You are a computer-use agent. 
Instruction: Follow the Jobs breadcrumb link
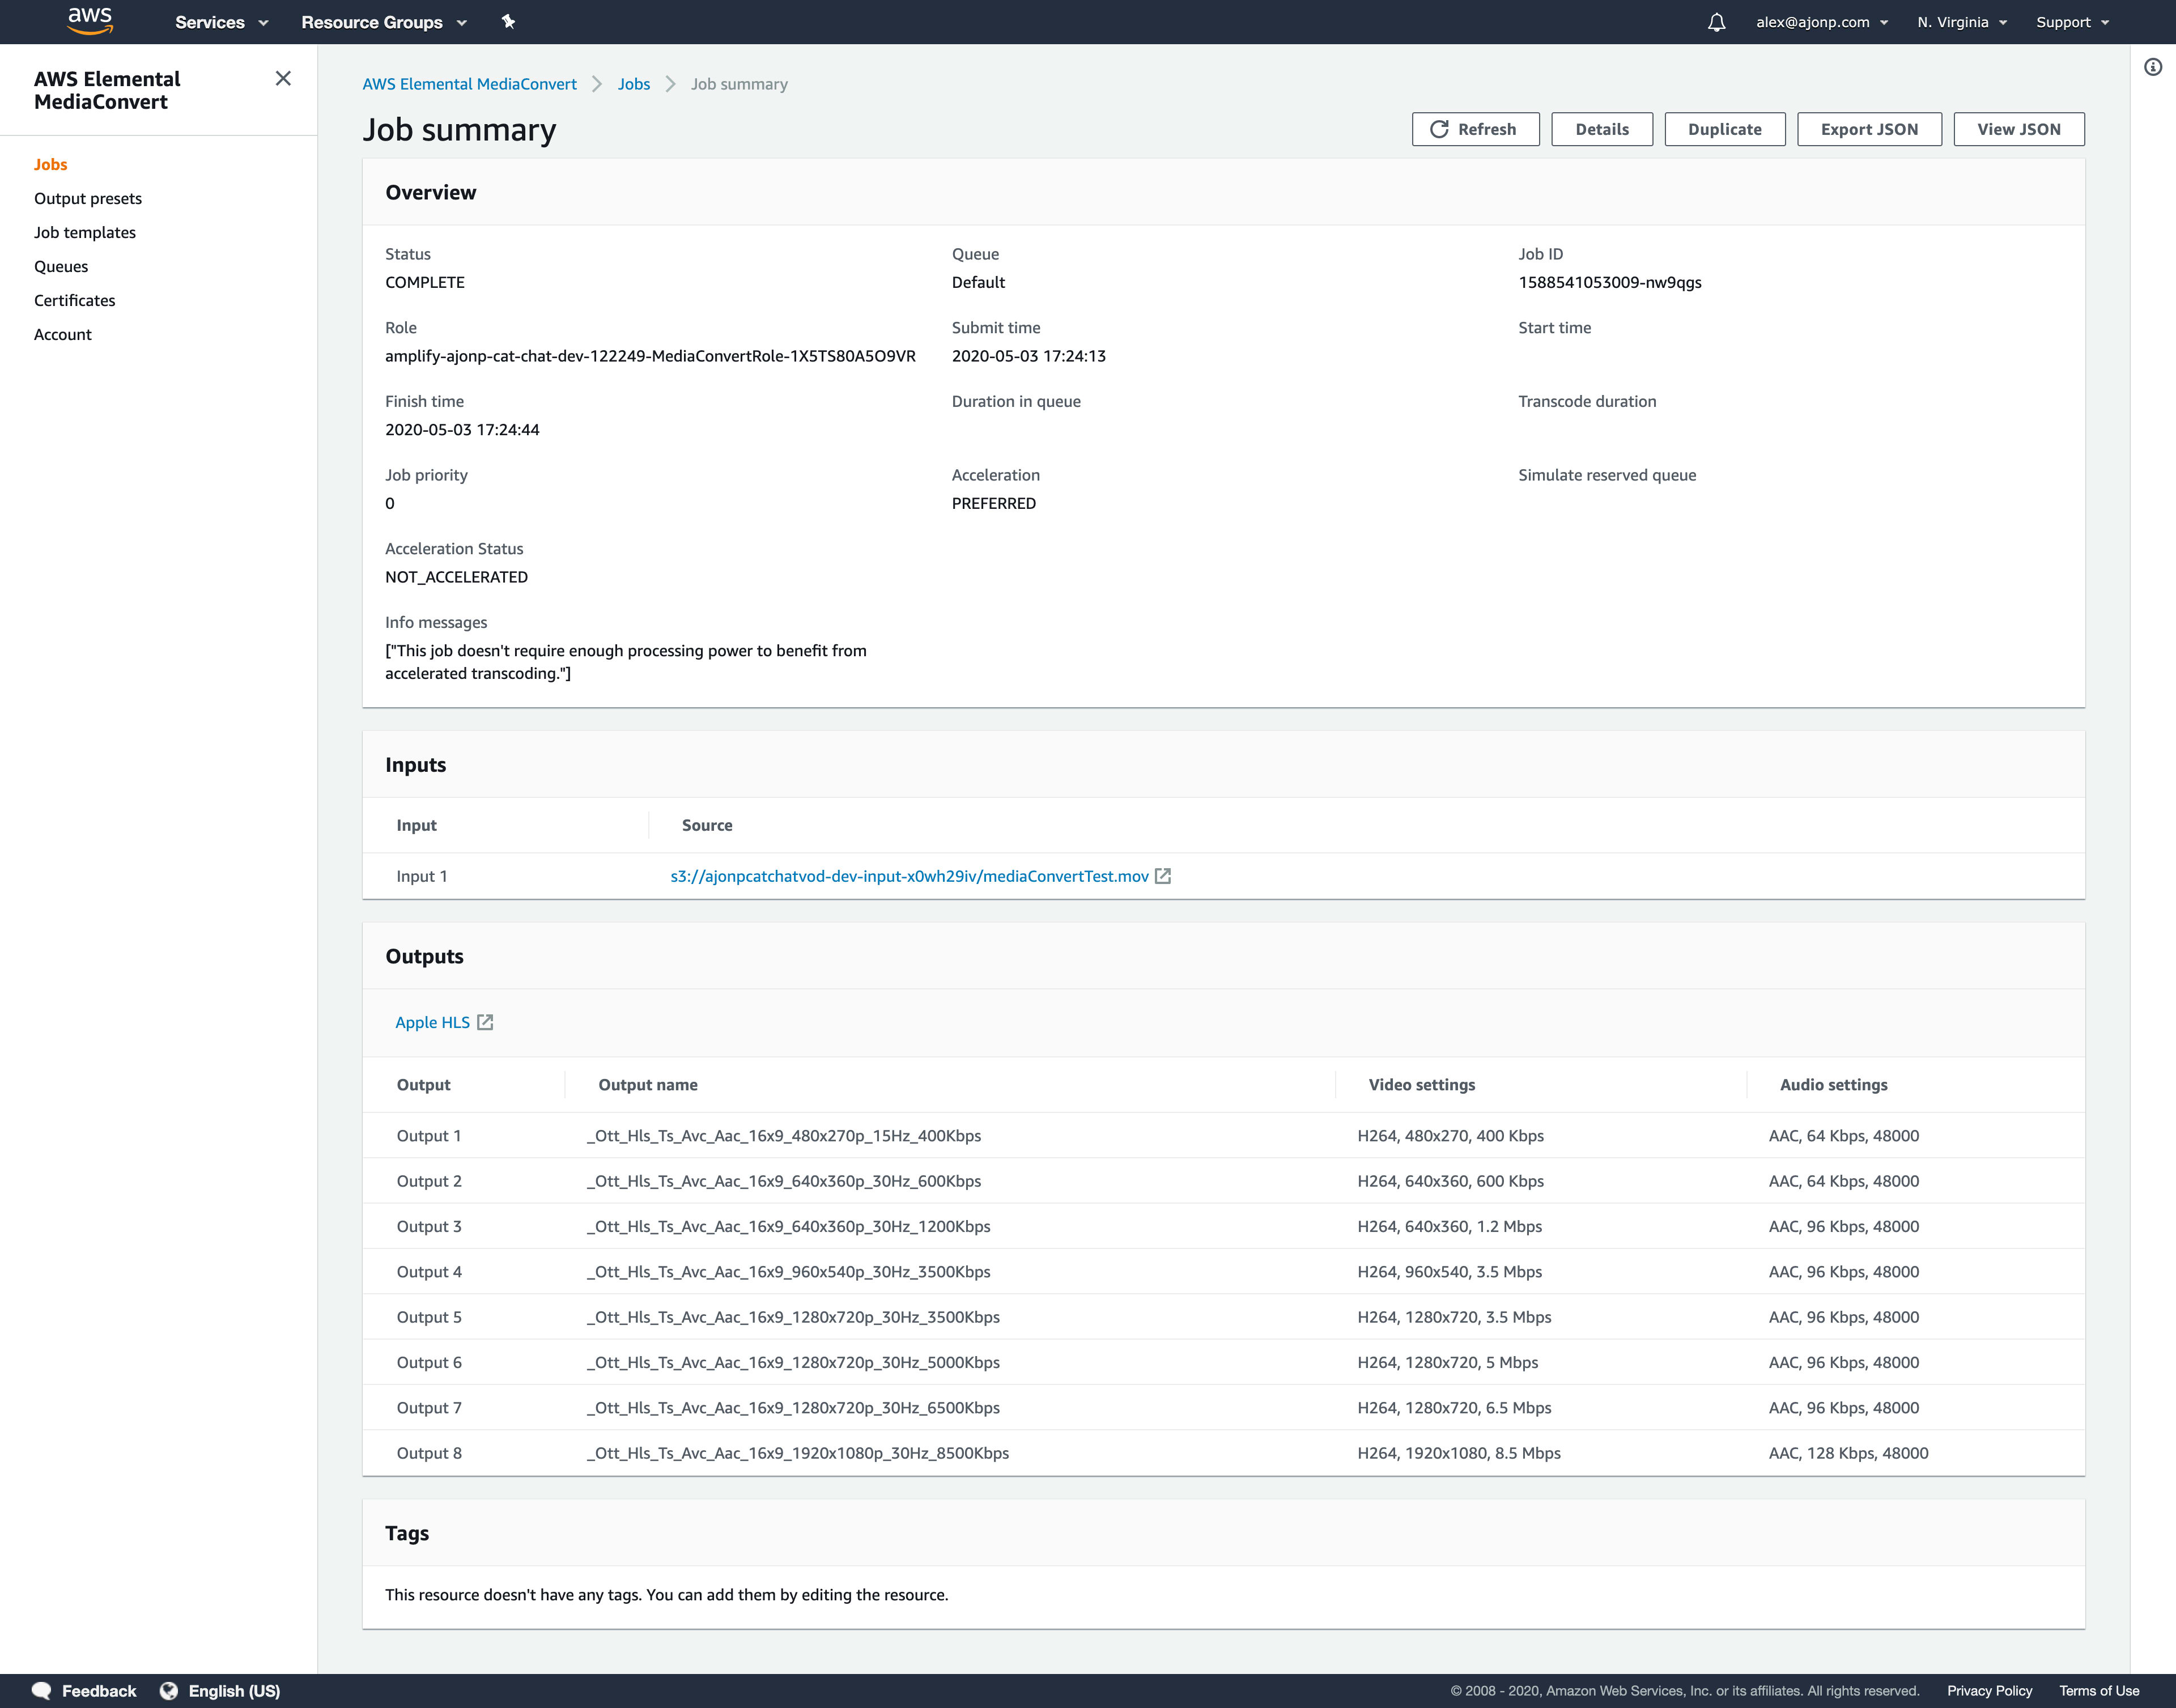tap(634, 84)
